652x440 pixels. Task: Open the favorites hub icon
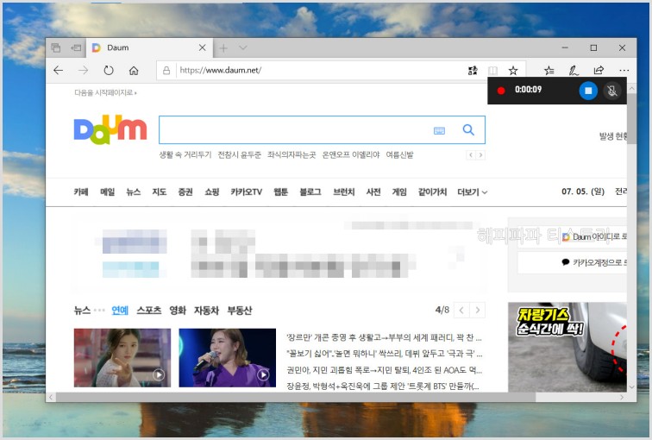[549, 70]
